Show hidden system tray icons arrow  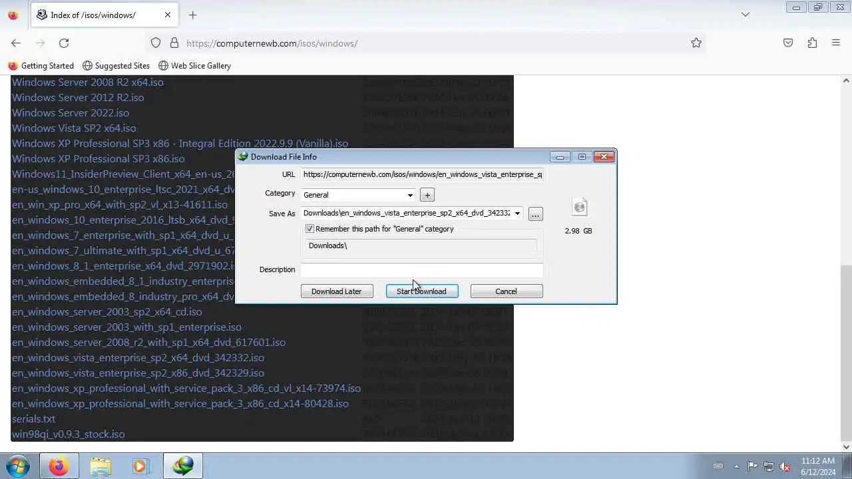(736, 466)
